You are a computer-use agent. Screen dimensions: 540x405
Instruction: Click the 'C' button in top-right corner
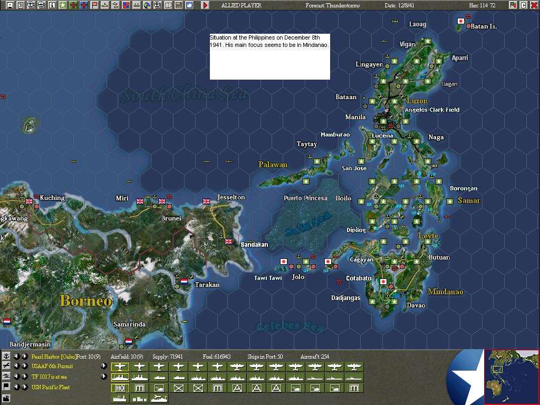pos(523,5)
